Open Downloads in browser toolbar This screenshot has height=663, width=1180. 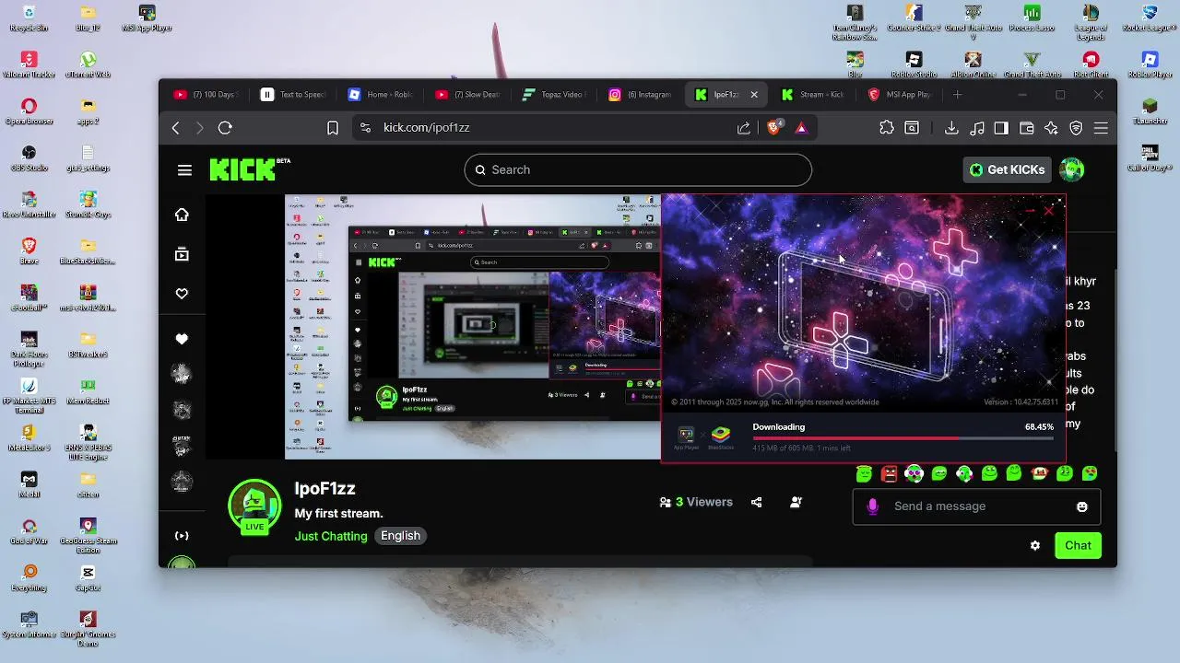(x=951, y=128)
